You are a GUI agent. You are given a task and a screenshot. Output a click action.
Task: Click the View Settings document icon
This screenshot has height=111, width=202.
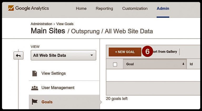(x=34, y=73)
